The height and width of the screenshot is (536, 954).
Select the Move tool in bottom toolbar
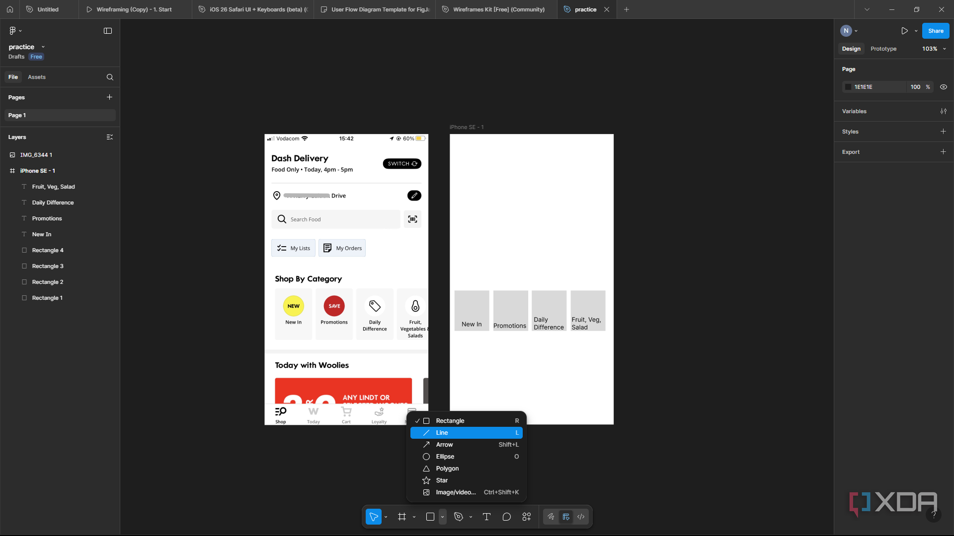pyautogui.click(x=374, y=517)
